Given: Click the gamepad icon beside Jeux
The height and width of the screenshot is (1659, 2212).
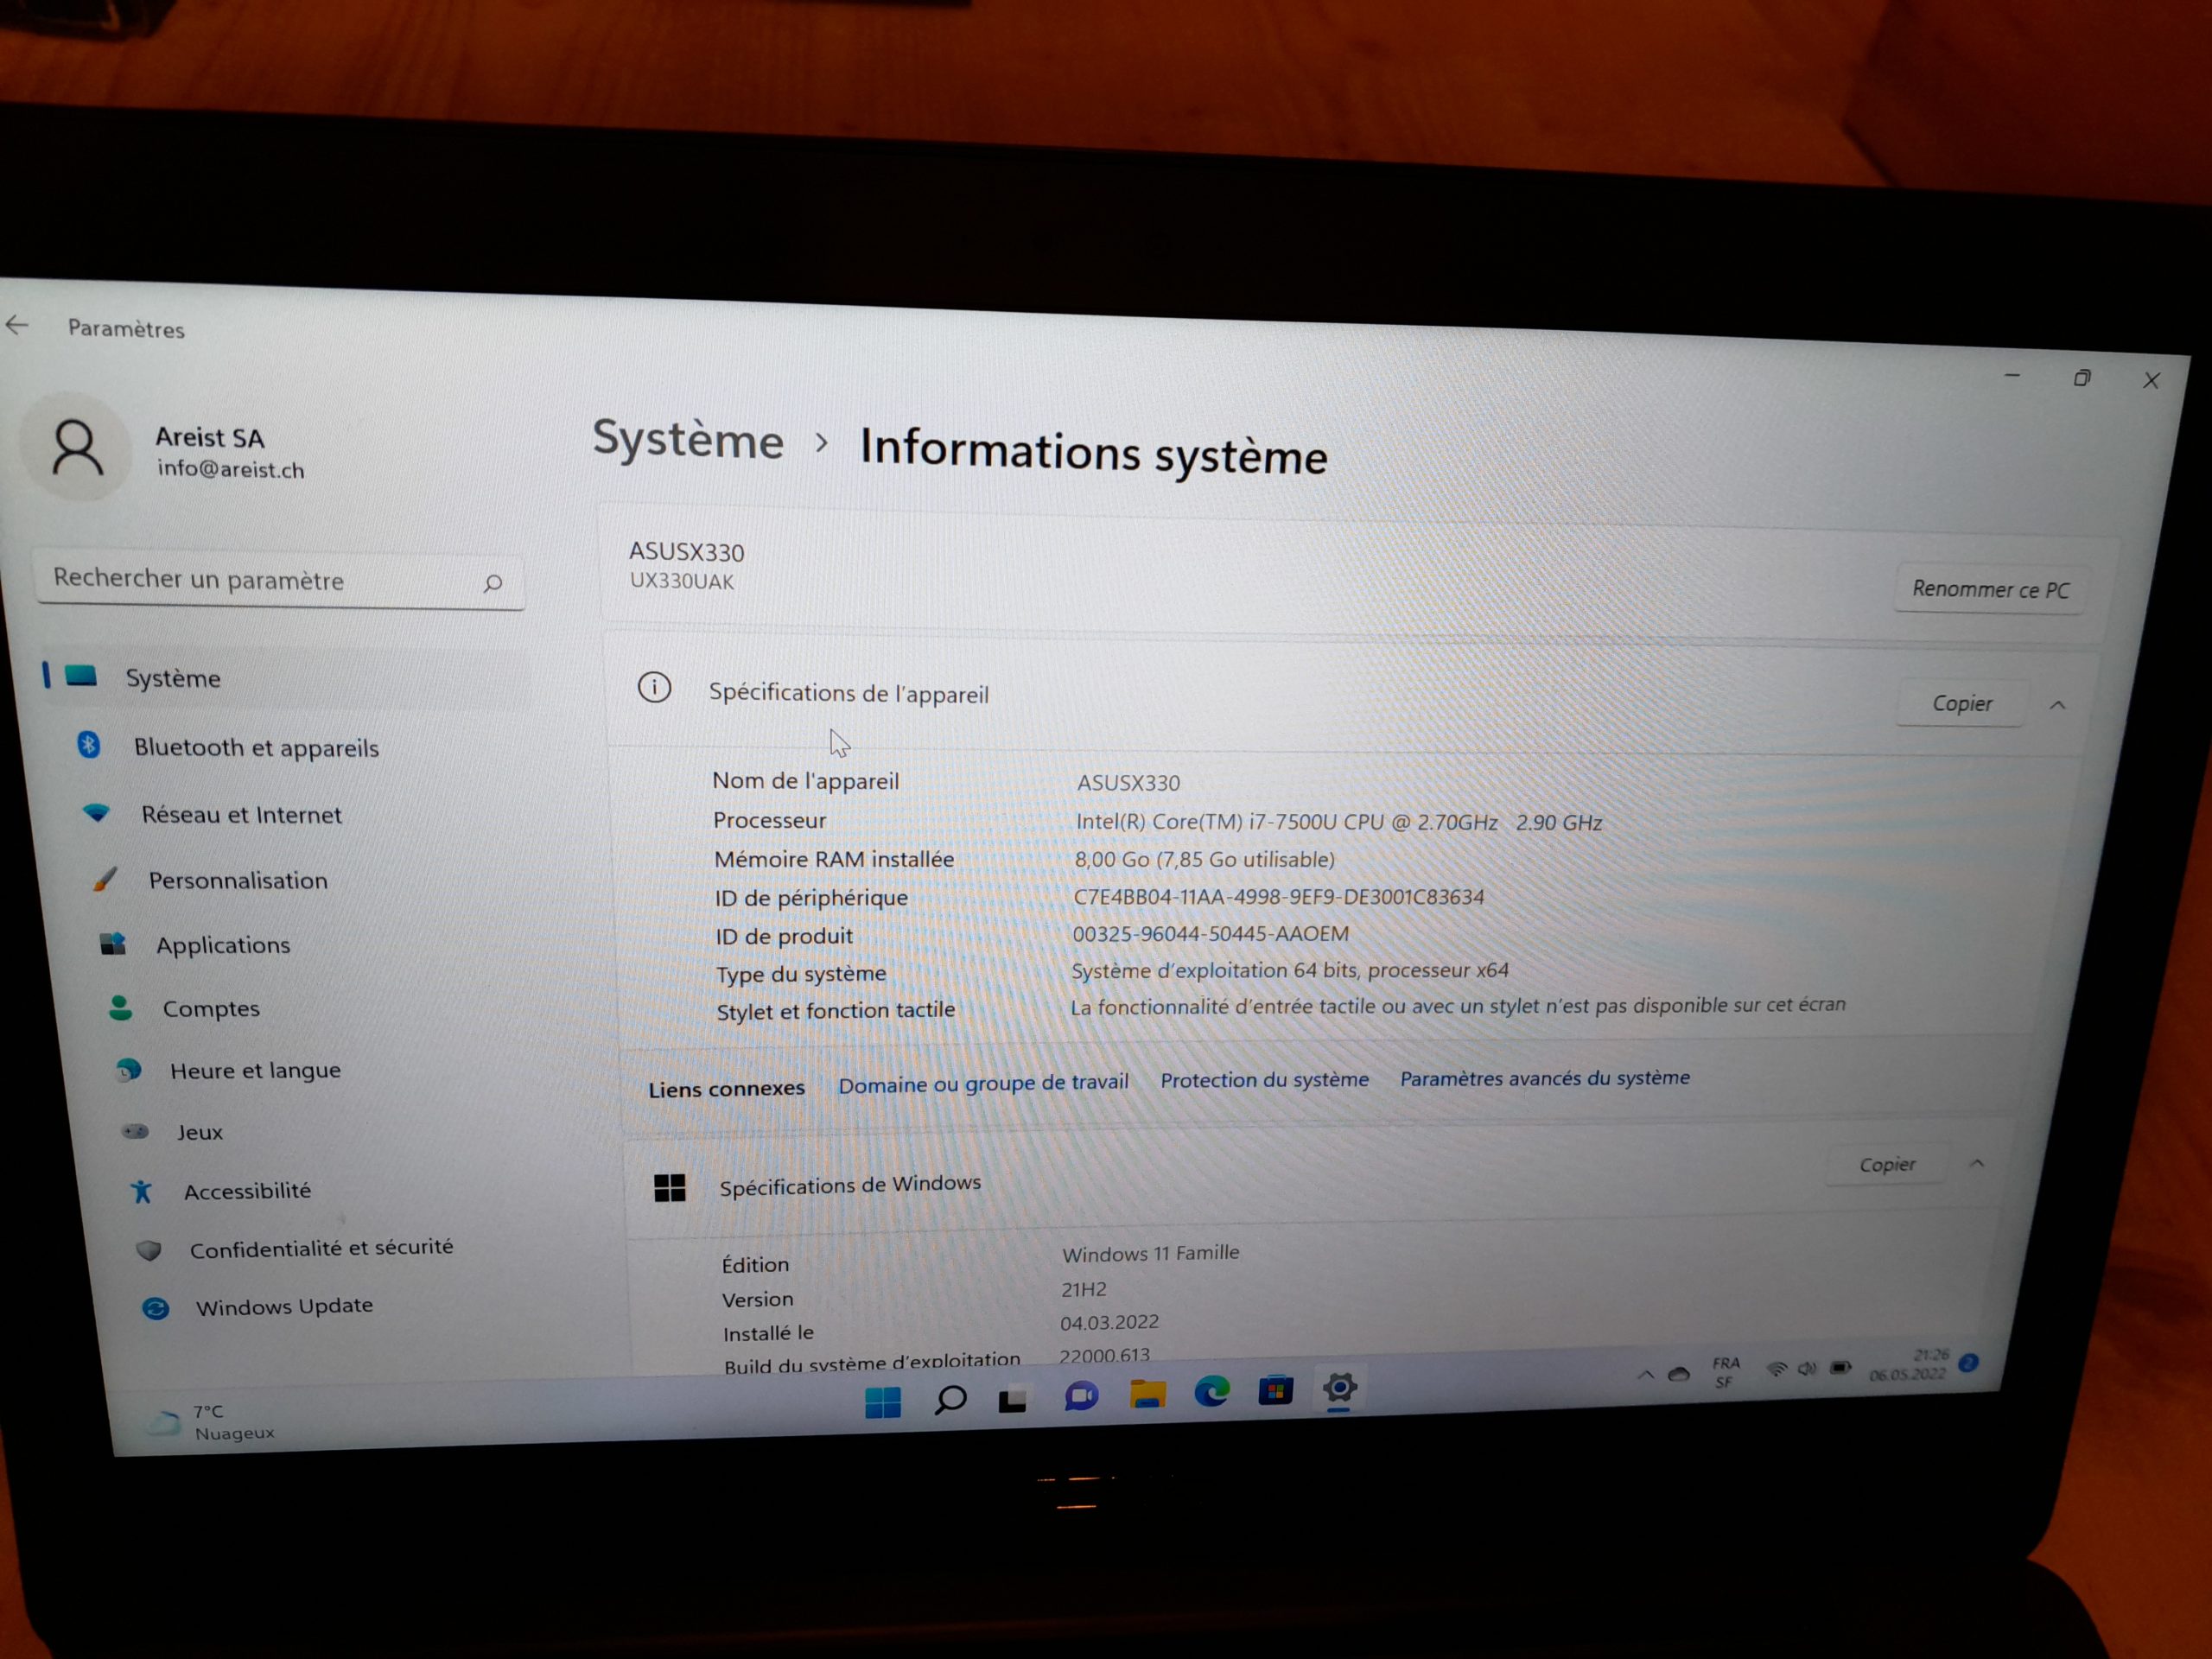Looking at the screenshot, I should (x=135, y=1131).
